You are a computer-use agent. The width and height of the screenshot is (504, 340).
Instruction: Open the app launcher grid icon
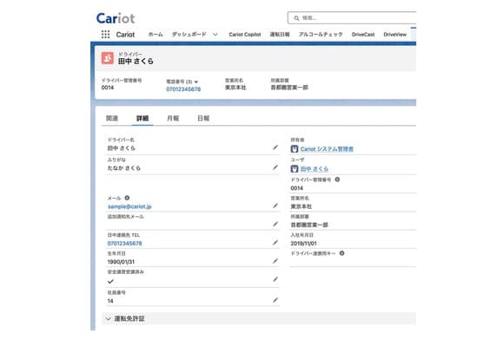coord(105,35)
